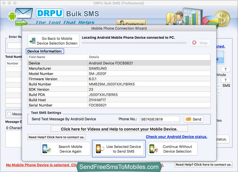Click Need Help button inside the wizard
The image size is (238, 172).
pyautogui.click(x=57, y=137)
